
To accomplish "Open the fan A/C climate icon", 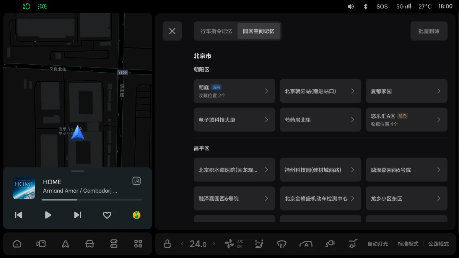I will pos(233,244).
